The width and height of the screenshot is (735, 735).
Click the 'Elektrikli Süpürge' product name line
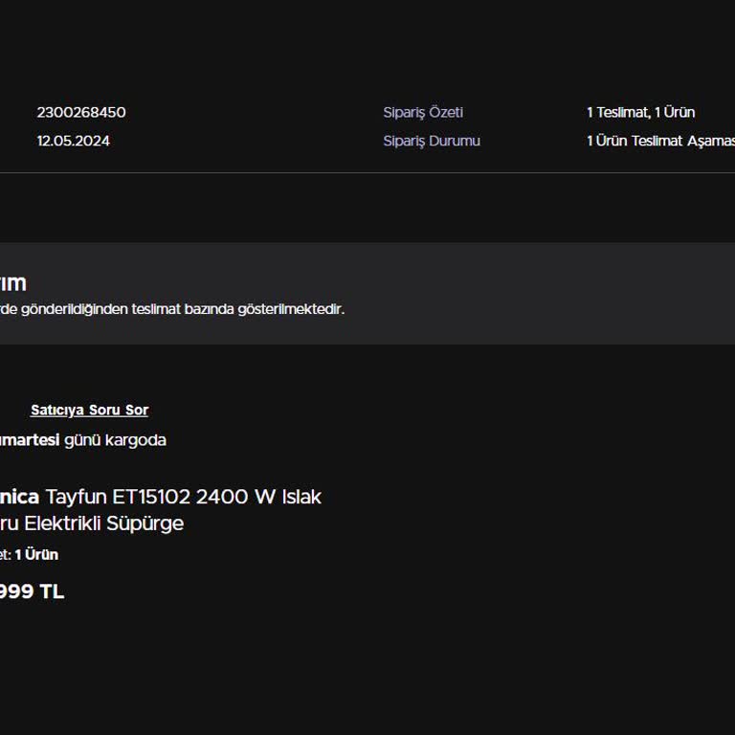(103, 523)
